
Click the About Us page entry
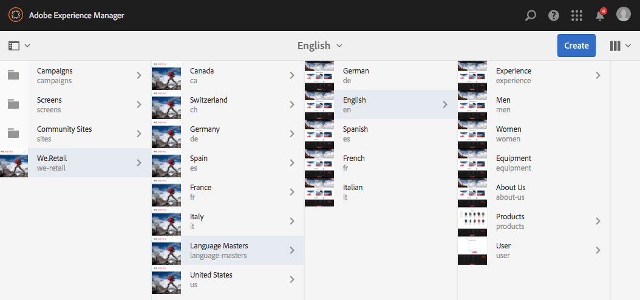click(x=534, y=192)
